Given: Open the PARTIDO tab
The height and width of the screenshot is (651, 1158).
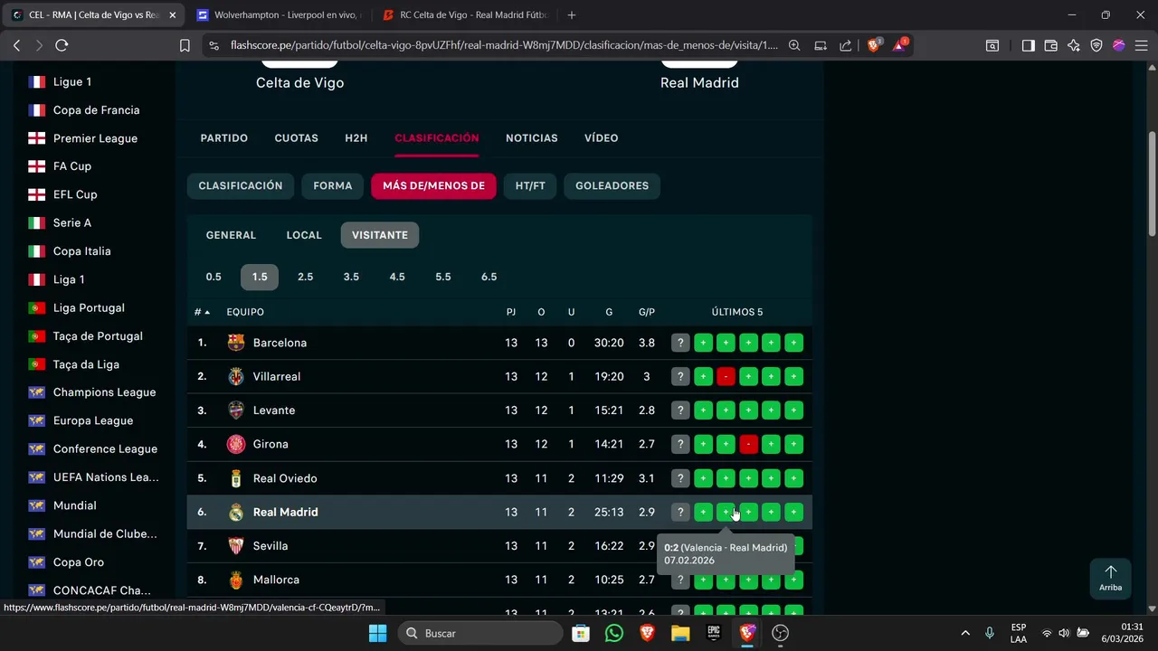Looking at the screenshot, I should (x=224, y=138).
